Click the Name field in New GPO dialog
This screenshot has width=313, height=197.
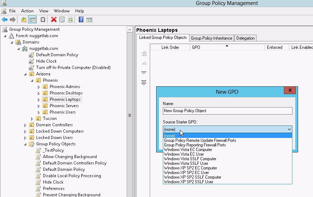tap(227, 111)
